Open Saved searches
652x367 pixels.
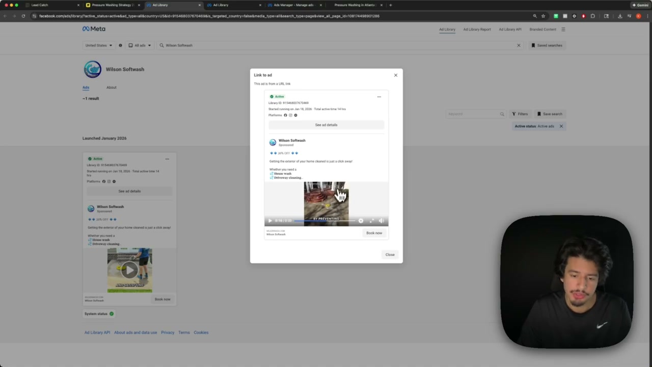pos(547,45)
